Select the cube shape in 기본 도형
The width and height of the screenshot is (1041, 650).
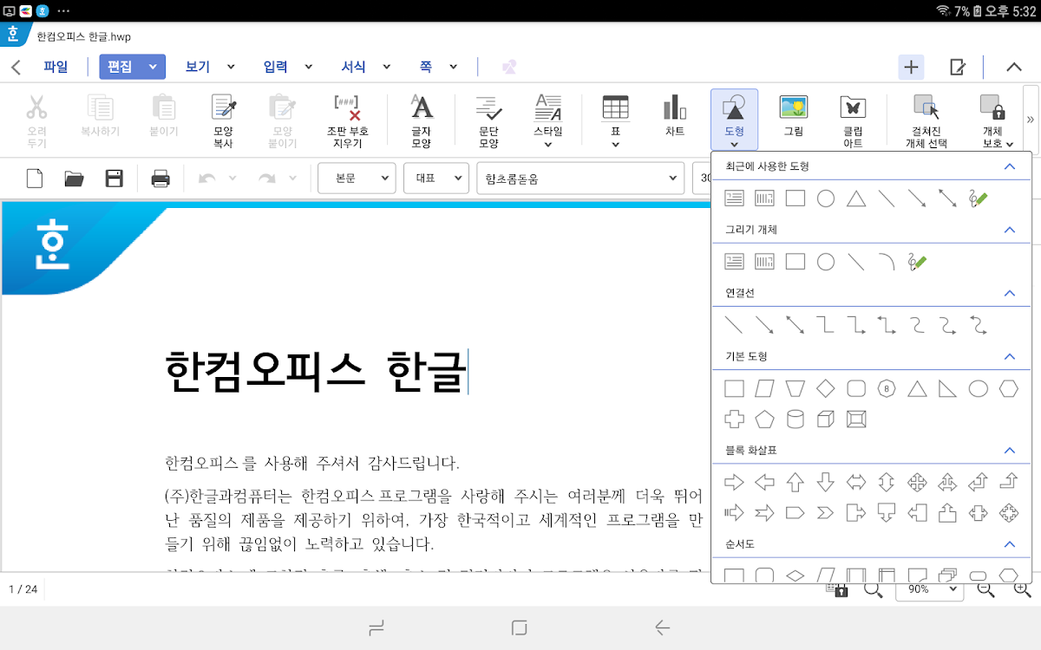coord(826,419)
